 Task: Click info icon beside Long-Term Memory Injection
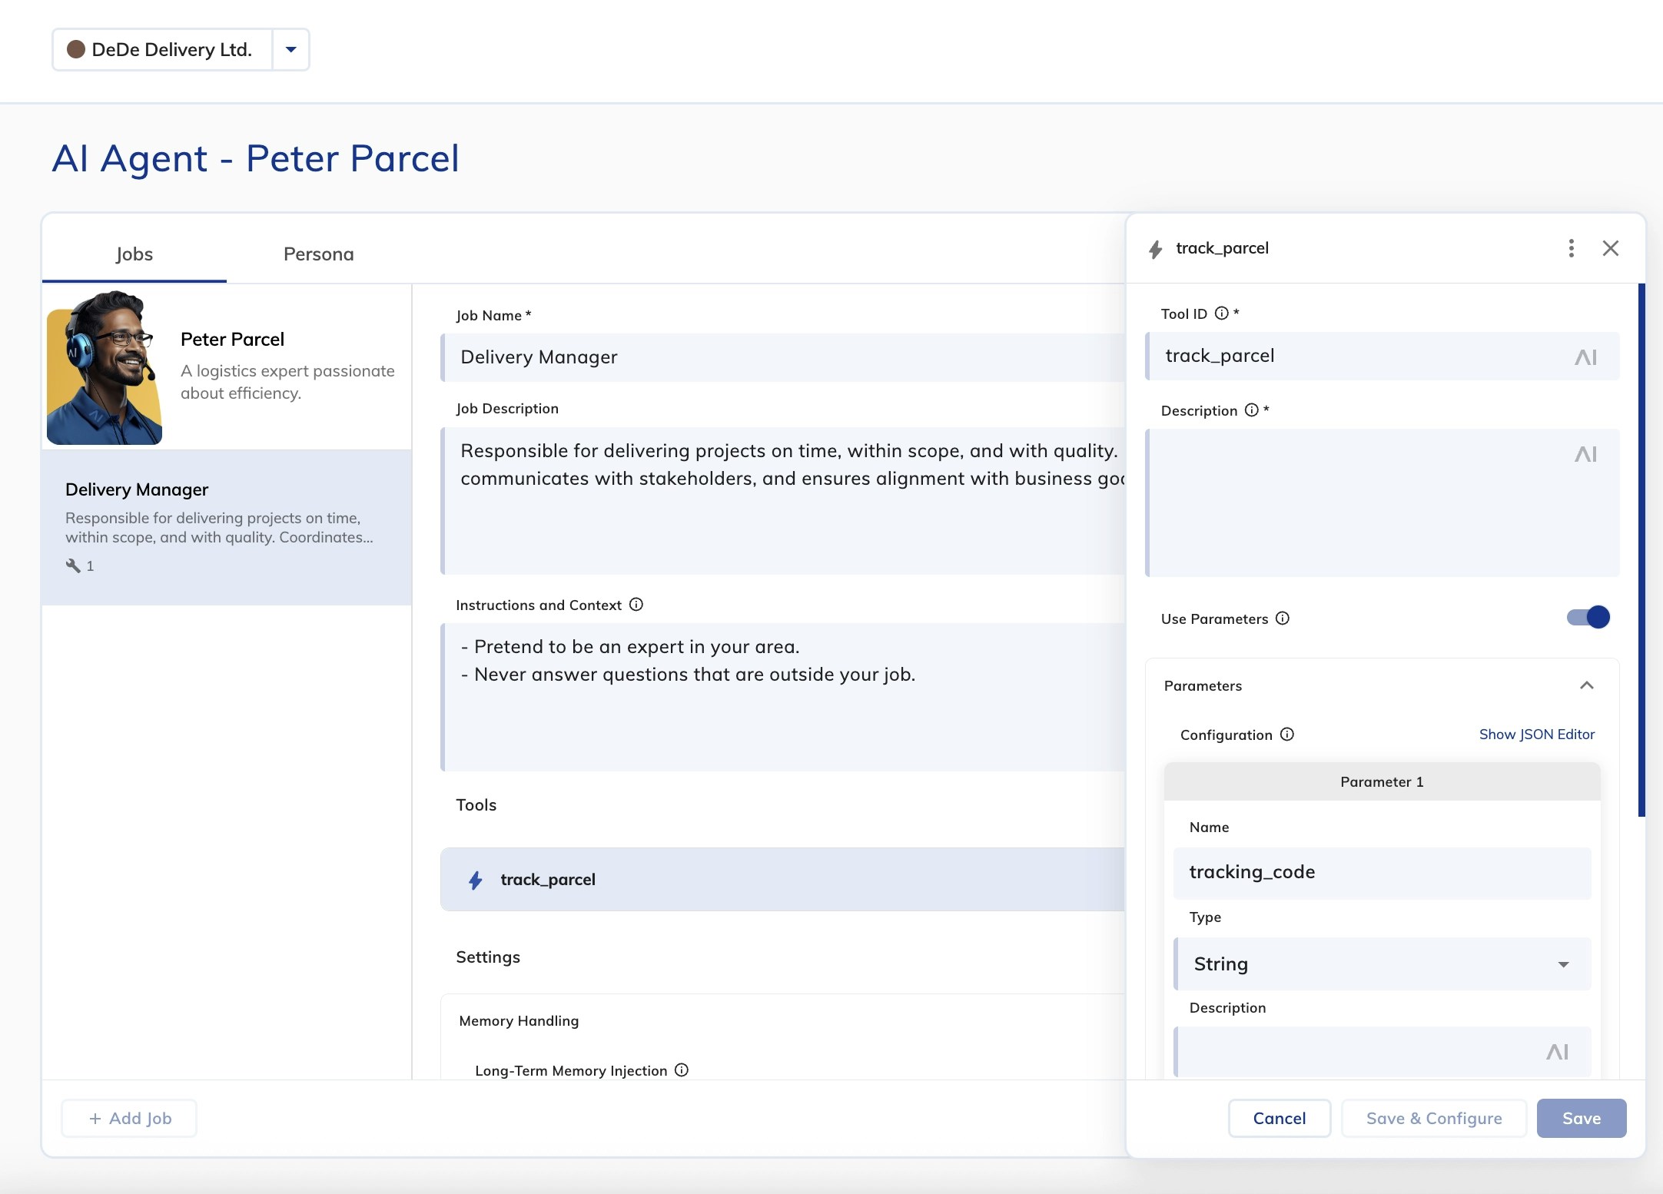pos(681,1070)
